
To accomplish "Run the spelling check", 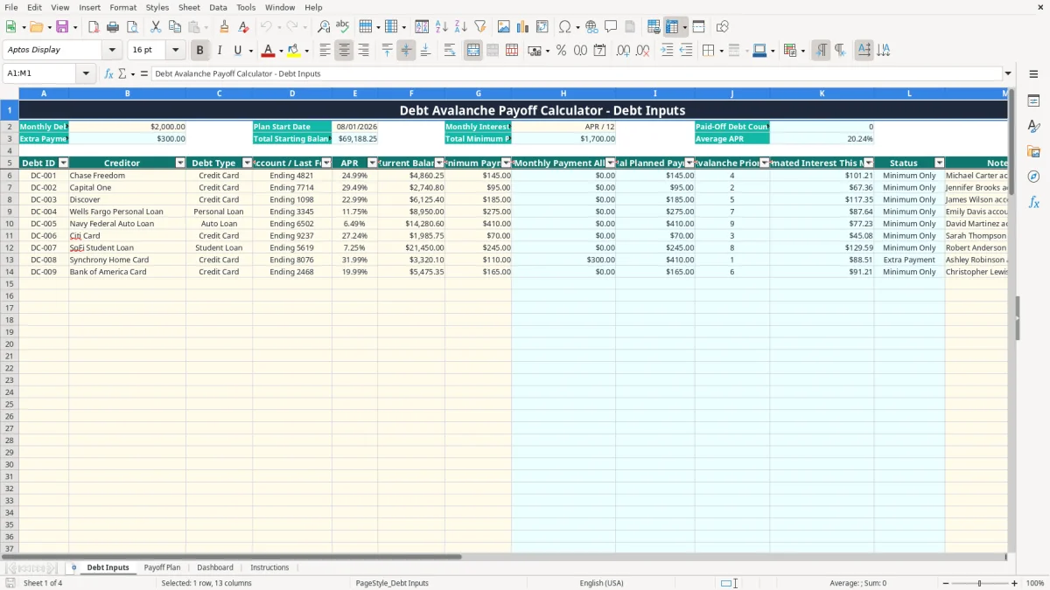I will pyautogui.click(x=343, y=27).
